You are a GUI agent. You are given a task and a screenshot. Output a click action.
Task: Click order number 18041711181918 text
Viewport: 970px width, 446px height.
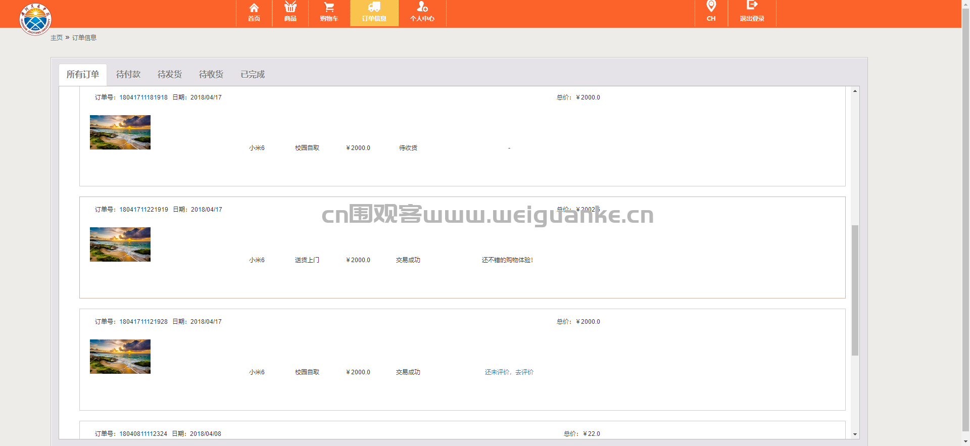point(143,97)
